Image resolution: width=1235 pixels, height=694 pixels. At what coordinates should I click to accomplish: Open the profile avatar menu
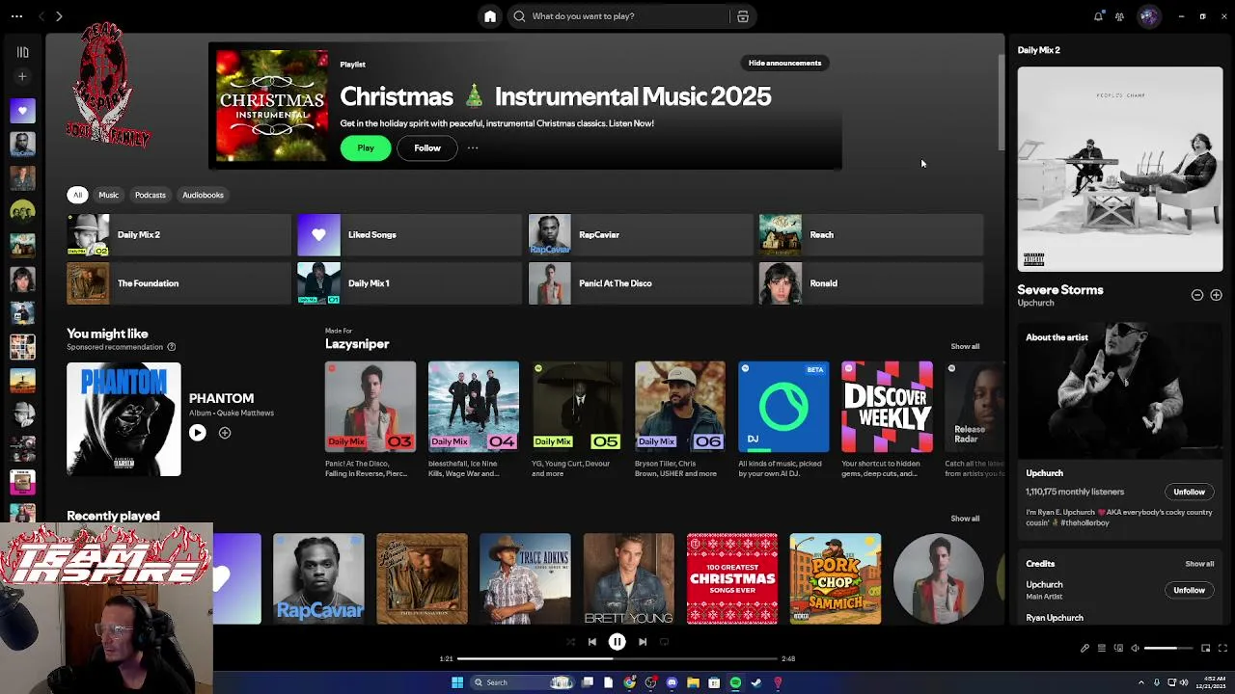pyautogui.click(x=1148, y=16)
